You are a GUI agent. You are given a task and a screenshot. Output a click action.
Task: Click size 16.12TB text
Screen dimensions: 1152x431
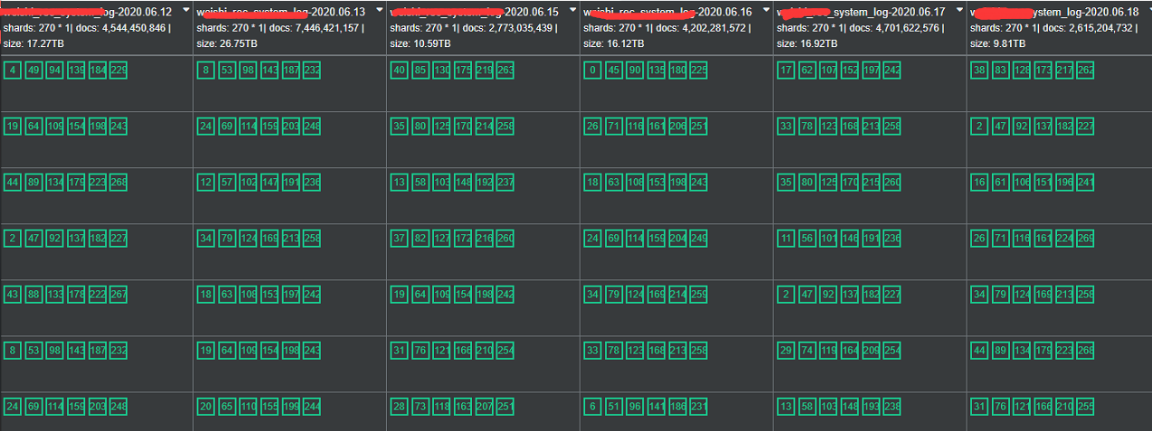pyautogui.click(x=614, y=43)
